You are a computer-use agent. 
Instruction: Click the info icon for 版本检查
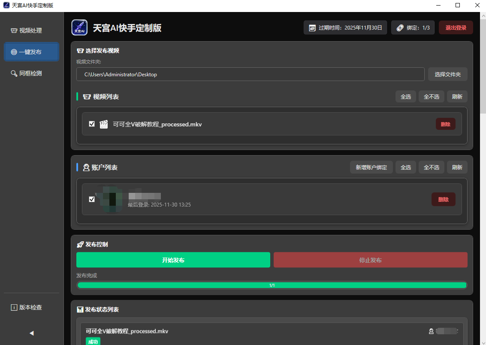coord(14,307)
